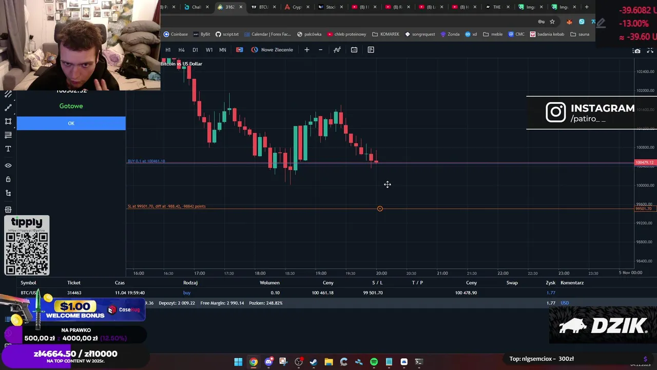Open MetaMask fox extension icon
Image resolution: width=657 pixels, height=370 pixels.
click(x=569, y=22)
